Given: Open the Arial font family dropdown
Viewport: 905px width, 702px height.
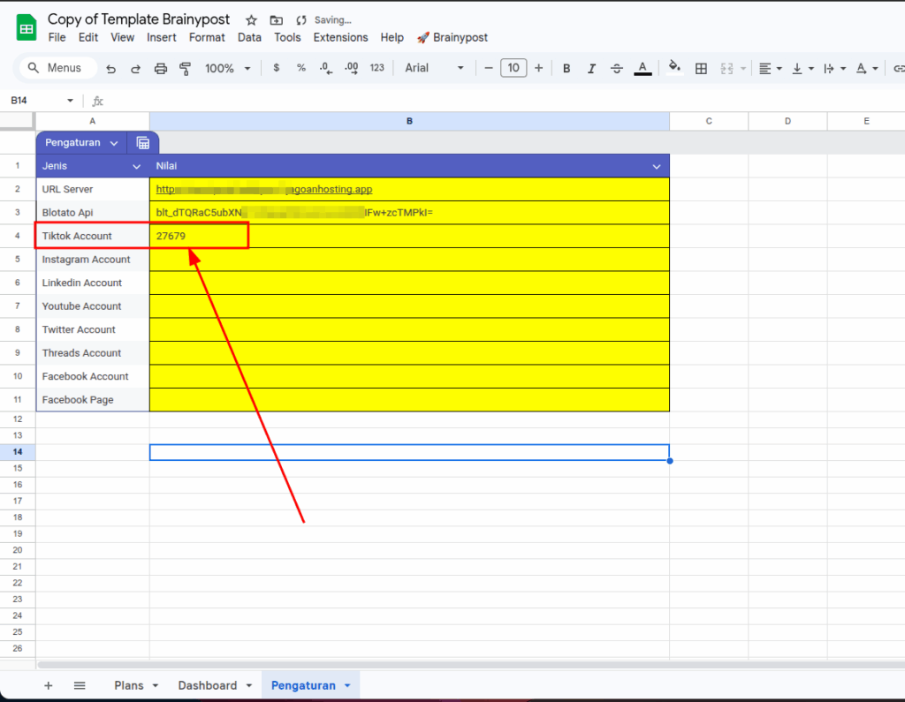Looking at the screenshot, I should coord(434,68).
